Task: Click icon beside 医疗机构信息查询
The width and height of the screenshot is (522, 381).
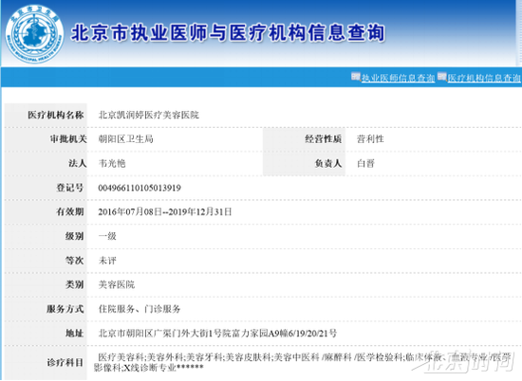Action: point(442,77)
